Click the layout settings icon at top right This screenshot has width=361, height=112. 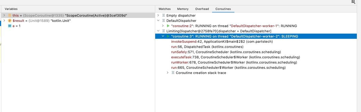(353, 2)
